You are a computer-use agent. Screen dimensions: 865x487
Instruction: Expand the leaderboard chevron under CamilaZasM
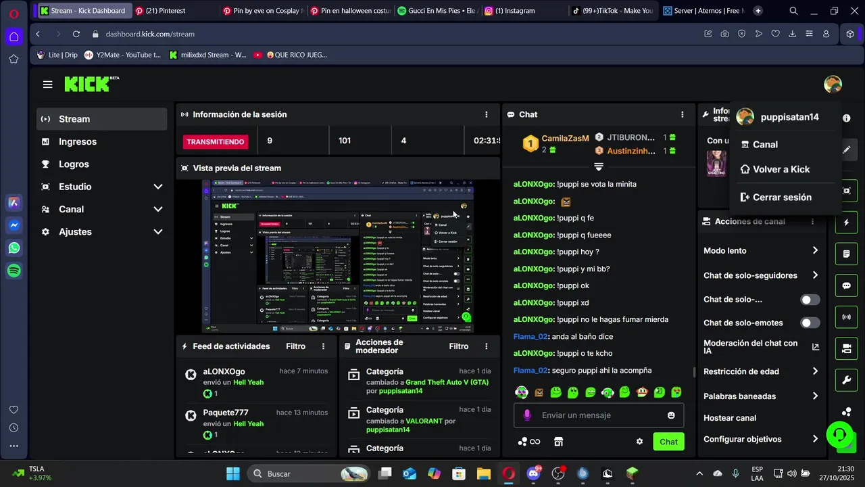pos(598,166)
